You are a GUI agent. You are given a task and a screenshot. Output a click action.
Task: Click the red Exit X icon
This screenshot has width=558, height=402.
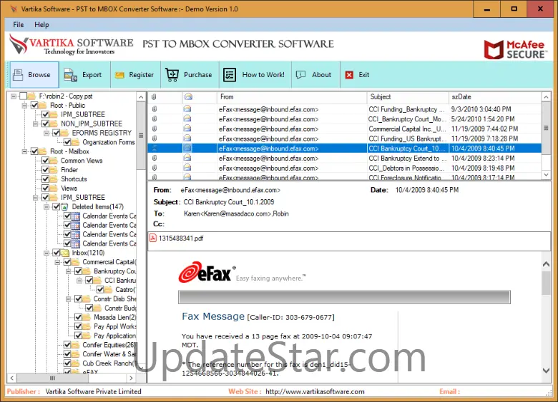pos(349,74)
